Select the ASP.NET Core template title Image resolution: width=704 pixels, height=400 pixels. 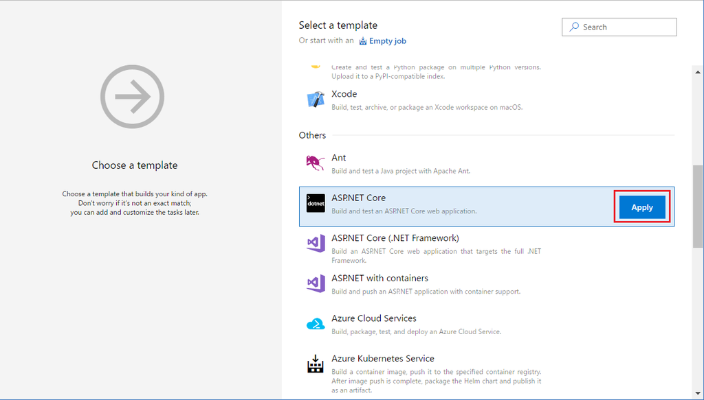[358, 198]
